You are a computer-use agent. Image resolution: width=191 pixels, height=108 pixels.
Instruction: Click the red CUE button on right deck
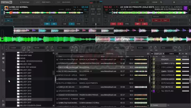[113, 24]
